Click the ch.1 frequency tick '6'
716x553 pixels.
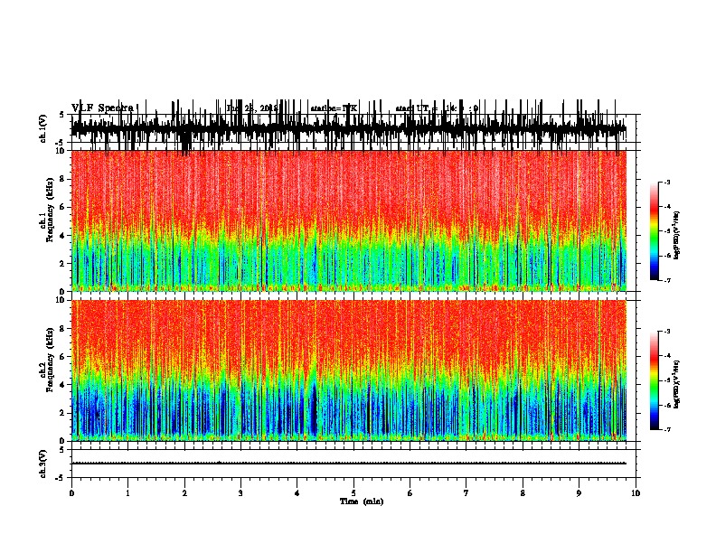click(x=63, y=207)
